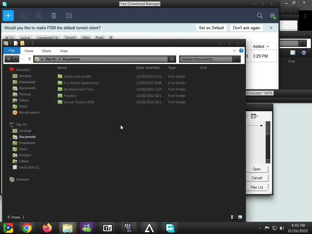Image resolution: width=312 pixels, height=234 pixels.
Task: Go forward using Explorer forward arrow
Action: [16, 59]
